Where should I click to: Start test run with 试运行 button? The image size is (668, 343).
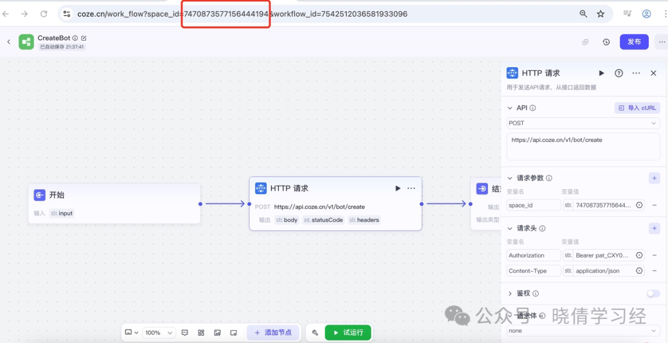(348, 333)
